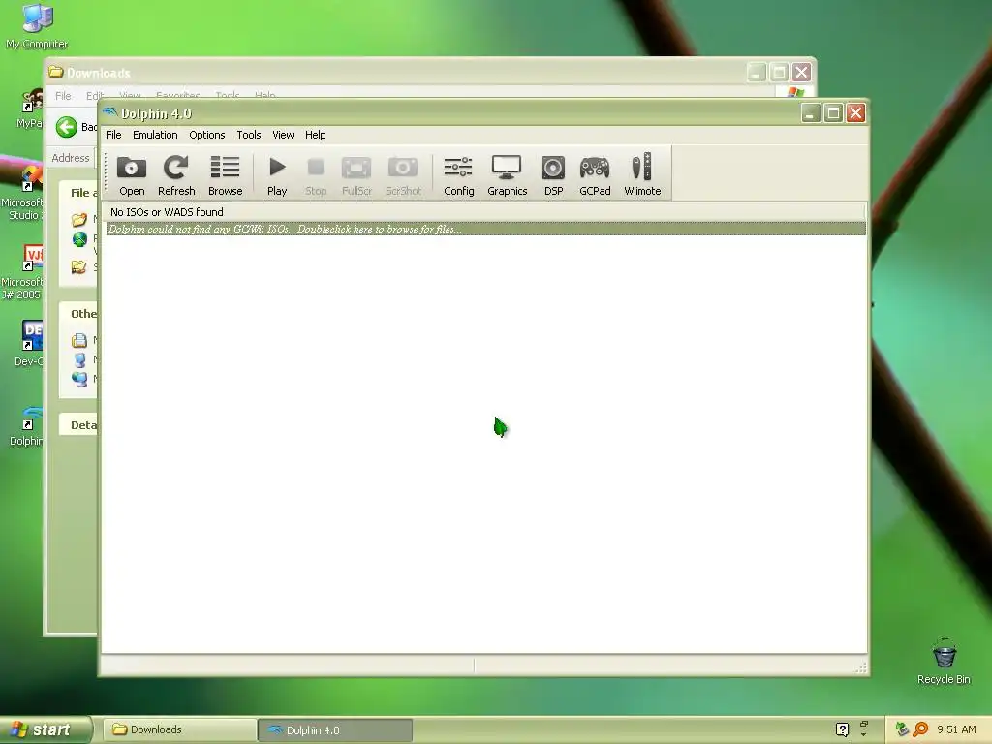Click the help question-mark icon in the taskbar

(842, 729)
